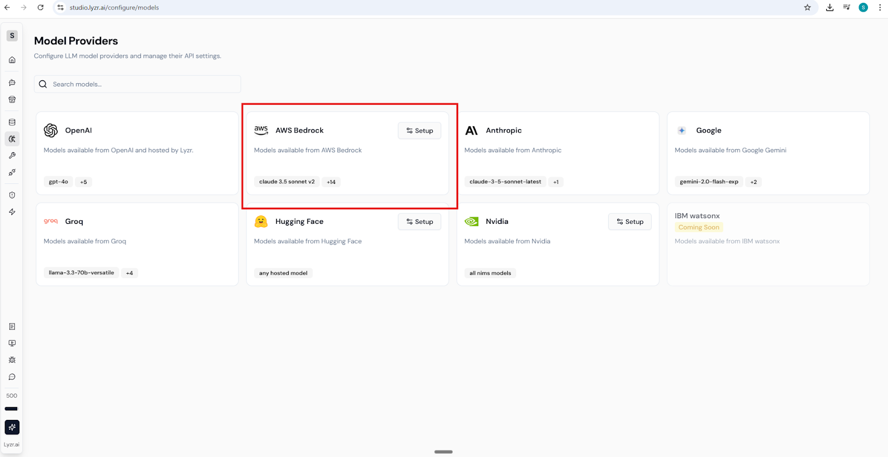
Task: Open the green S browser profile avatar
Action: tap(863, 7)
